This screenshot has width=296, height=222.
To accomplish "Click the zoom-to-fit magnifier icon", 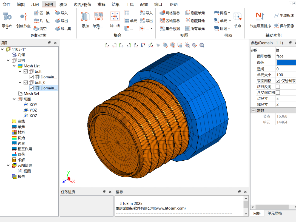I will [x=202, y=45].
